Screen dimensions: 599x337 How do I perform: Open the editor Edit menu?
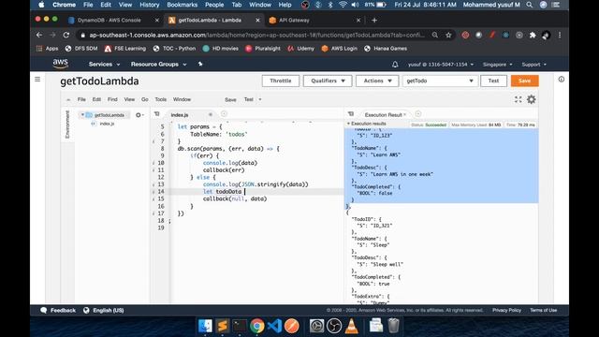coord(96,99)
